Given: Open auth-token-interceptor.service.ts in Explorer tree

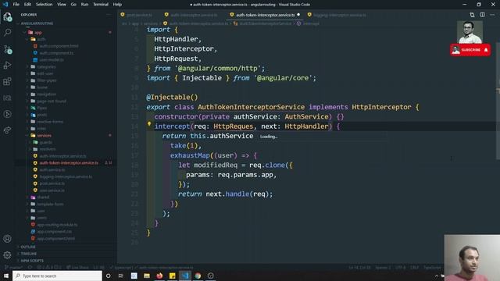Looking at the screenshot, I should pos(69,163).
